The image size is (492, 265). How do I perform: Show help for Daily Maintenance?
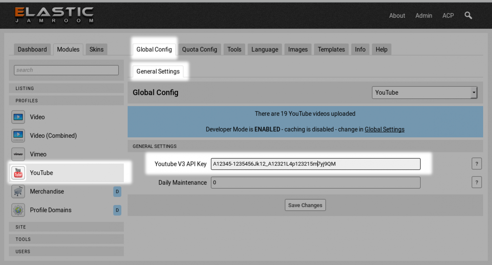(477, 182)
